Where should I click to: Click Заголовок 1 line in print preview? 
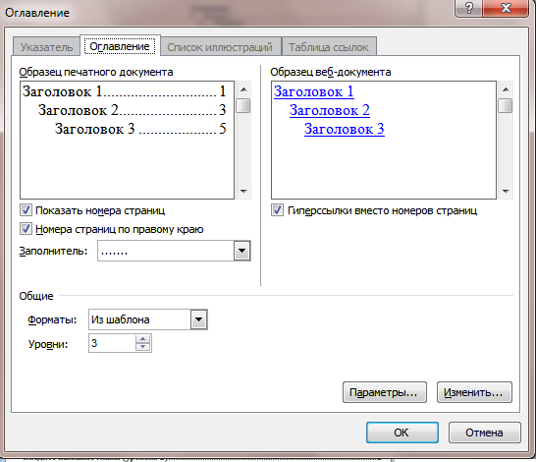pyautogui.click(x=124, y=91)
